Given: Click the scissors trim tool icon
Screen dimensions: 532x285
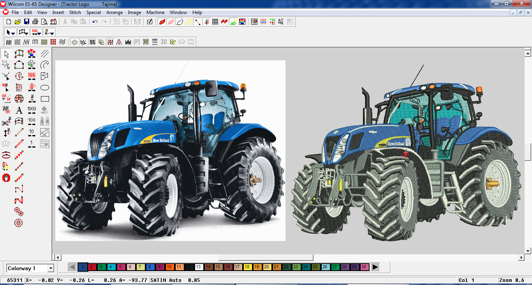Looking at the screenshot, I should (x=6, y=121).
